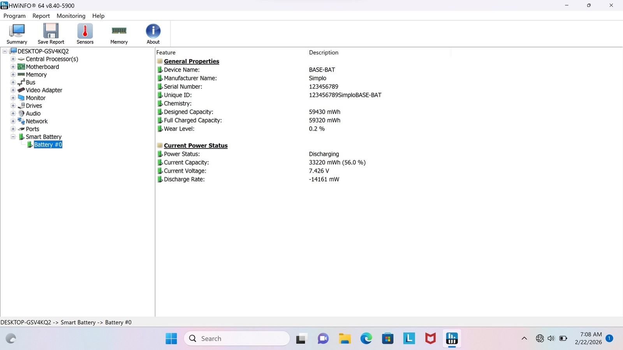Viewport: 623px width, 350px height.
Task: Click the 123456789SimploBASE-BAT value
Action: [x=345, y=95]
